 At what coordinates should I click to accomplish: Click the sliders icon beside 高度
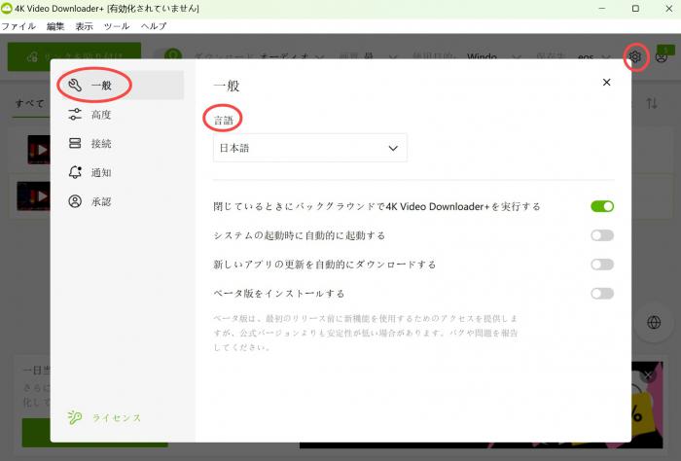[x=75, y=115]
